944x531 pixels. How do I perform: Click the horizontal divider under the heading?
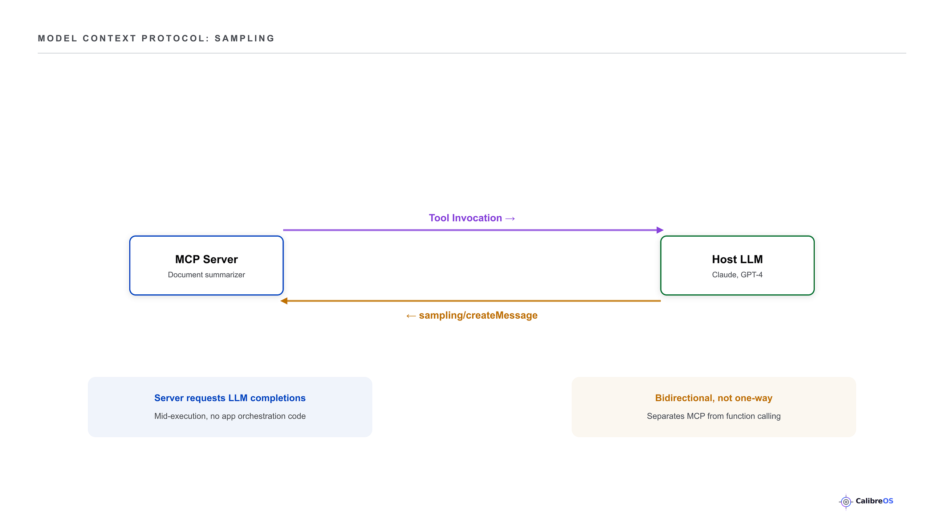[x=472, y=53]
